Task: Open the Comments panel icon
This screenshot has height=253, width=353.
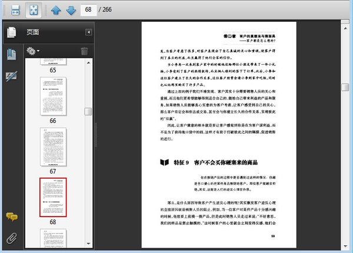Action: [11, 217]
